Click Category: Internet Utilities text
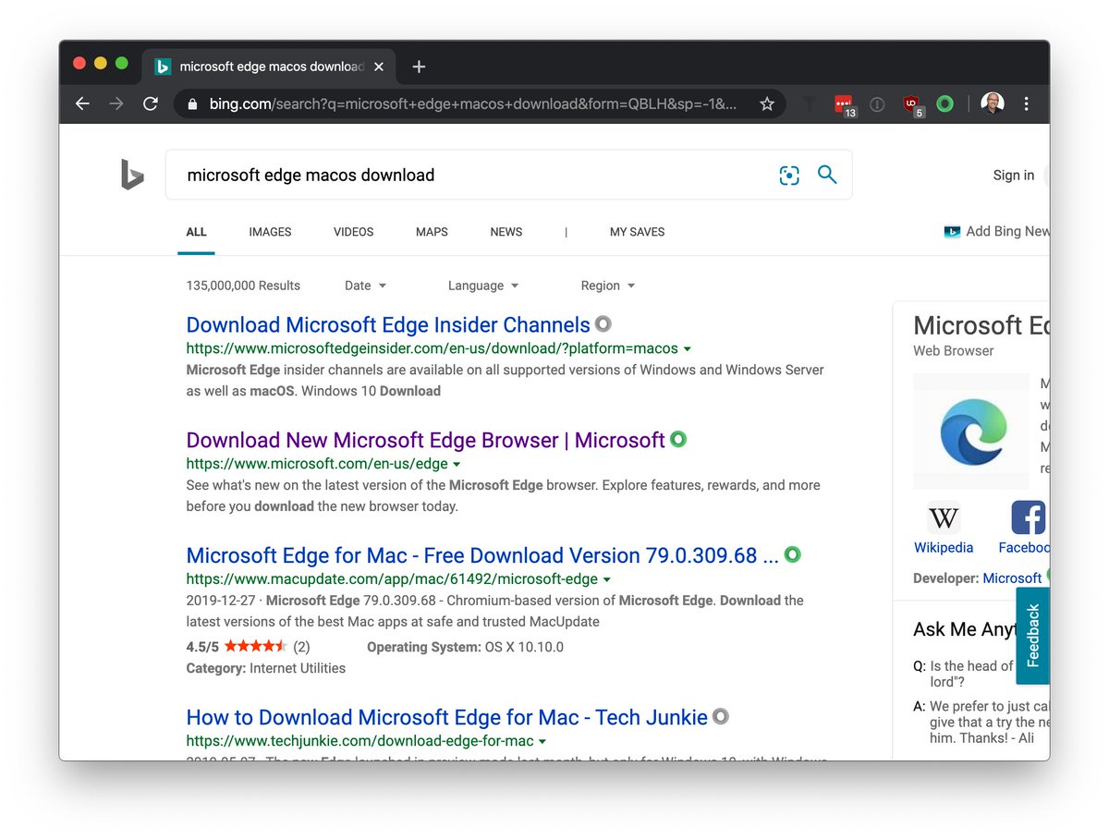This screenshot has height=839, width=1109. click(x=265, y=668)
